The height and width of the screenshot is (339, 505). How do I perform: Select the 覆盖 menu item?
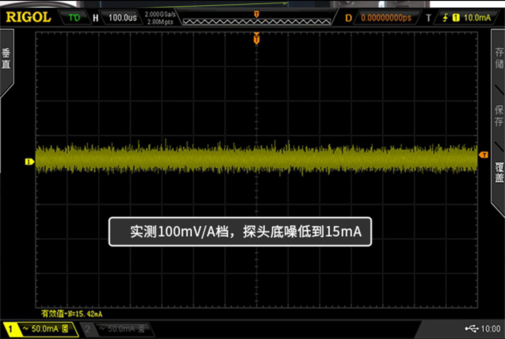(x=499, y=172)
